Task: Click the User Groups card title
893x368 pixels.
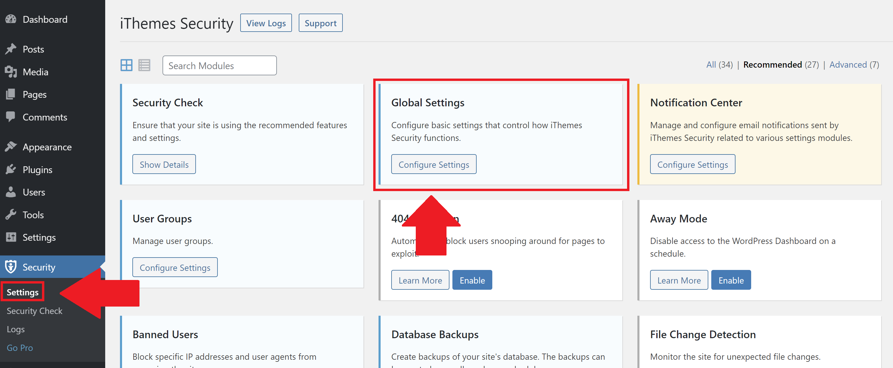Action: pos(162,219)
